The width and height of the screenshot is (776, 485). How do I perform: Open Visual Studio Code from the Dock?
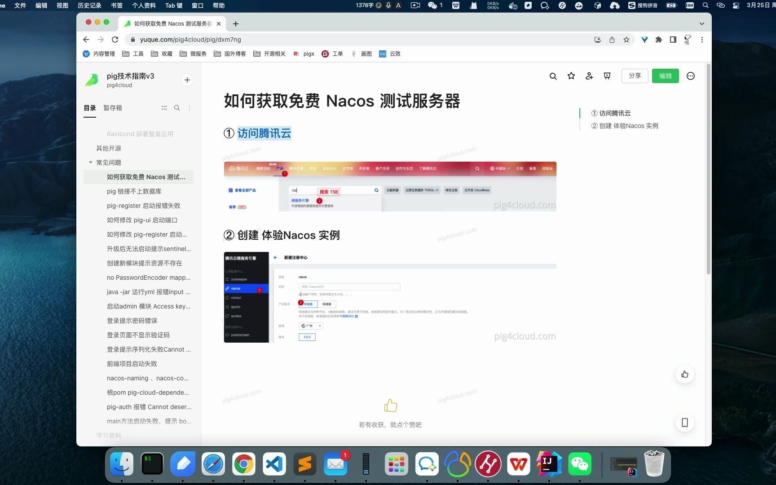(x=274, y=464)
